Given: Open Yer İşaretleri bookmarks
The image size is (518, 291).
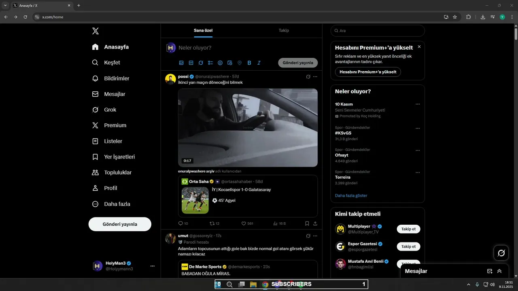Looking at the screenshot, I should [113, 157].
